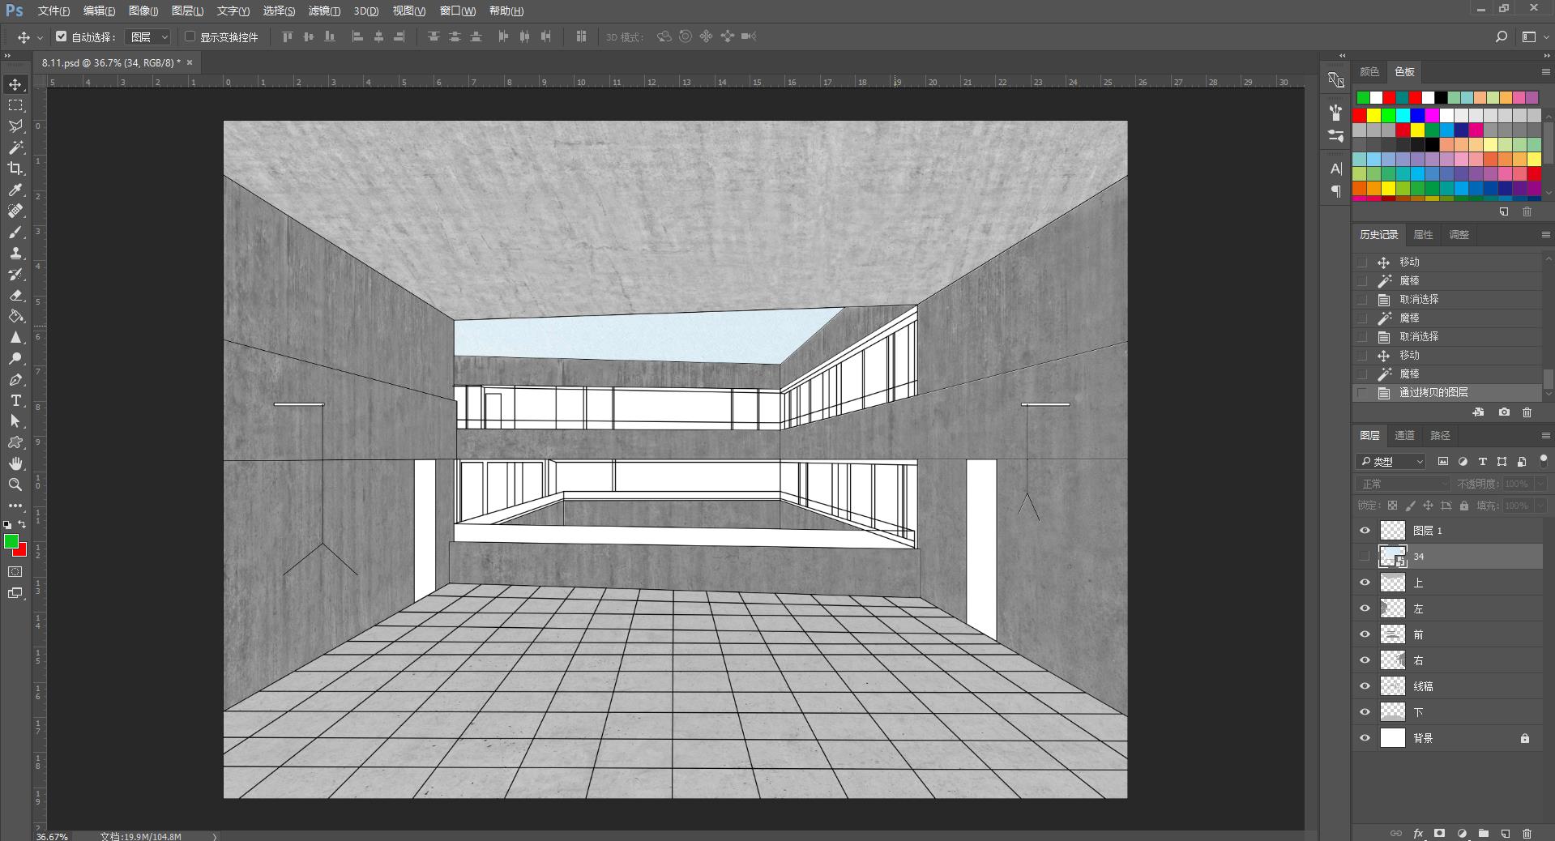Select the Rectangular Marquee tool
This screenshot has height=841, width=1555.
click(x=15, y=105)
